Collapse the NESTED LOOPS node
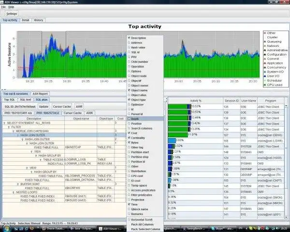Image resolution: width=290 pixels, height=232 pixels. [x=14, y=192]
